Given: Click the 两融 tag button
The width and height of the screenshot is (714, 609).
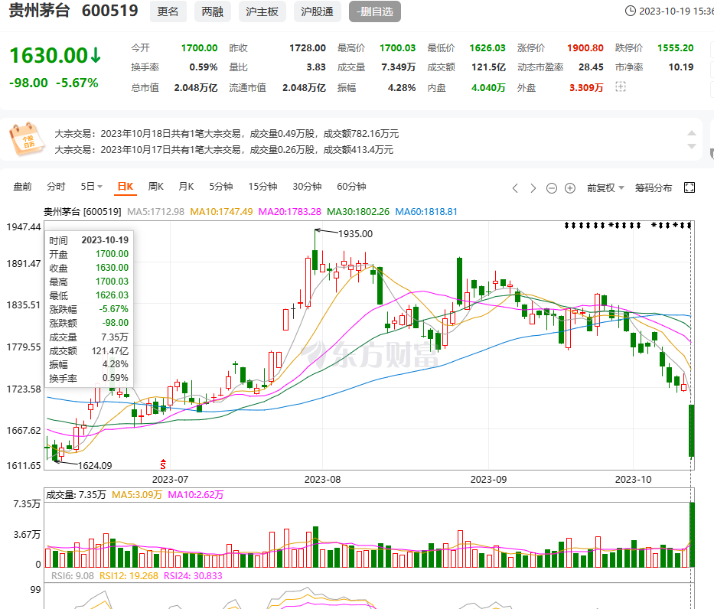Looking at the screenshot, I should tap(212, 11).
